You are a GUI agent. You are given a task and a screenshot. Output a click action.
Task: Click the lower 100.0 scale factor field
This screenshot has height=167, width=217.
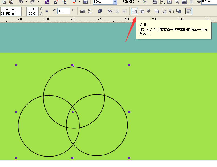[32, 14]
